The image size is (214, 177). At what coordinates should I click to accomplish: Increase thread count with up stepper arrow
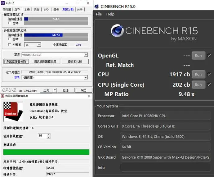pyautogui.click(x=49, y=135)
